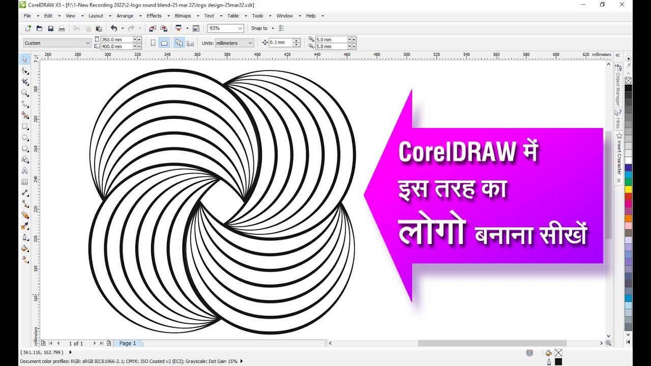Open the Edit menu
This screenshot has width=651, height=366.
click(48, 16)
